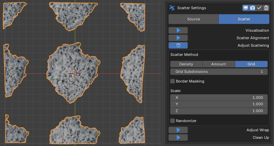The width and height of the screenshot is (274, 146).
Task: Enable the Randomize checkbox
Action: coord(173,121)
